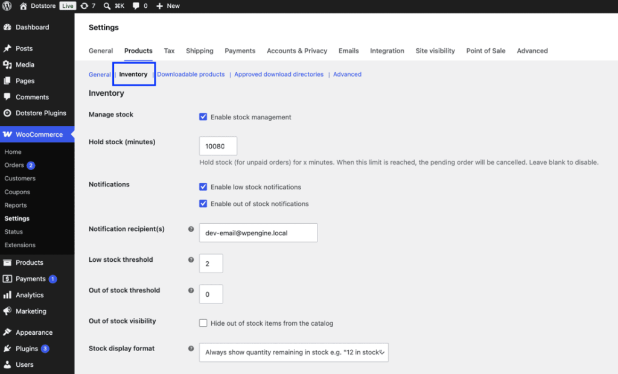The width and height of the screenshot is (618, 374).
Task: Open the Status submenu item
Action: (13, 232)
